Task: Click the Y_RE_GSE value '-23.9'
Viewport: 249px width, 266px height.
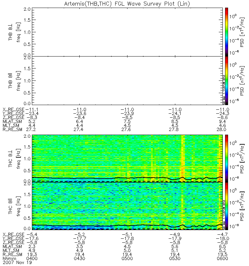Action: [127, 113]
